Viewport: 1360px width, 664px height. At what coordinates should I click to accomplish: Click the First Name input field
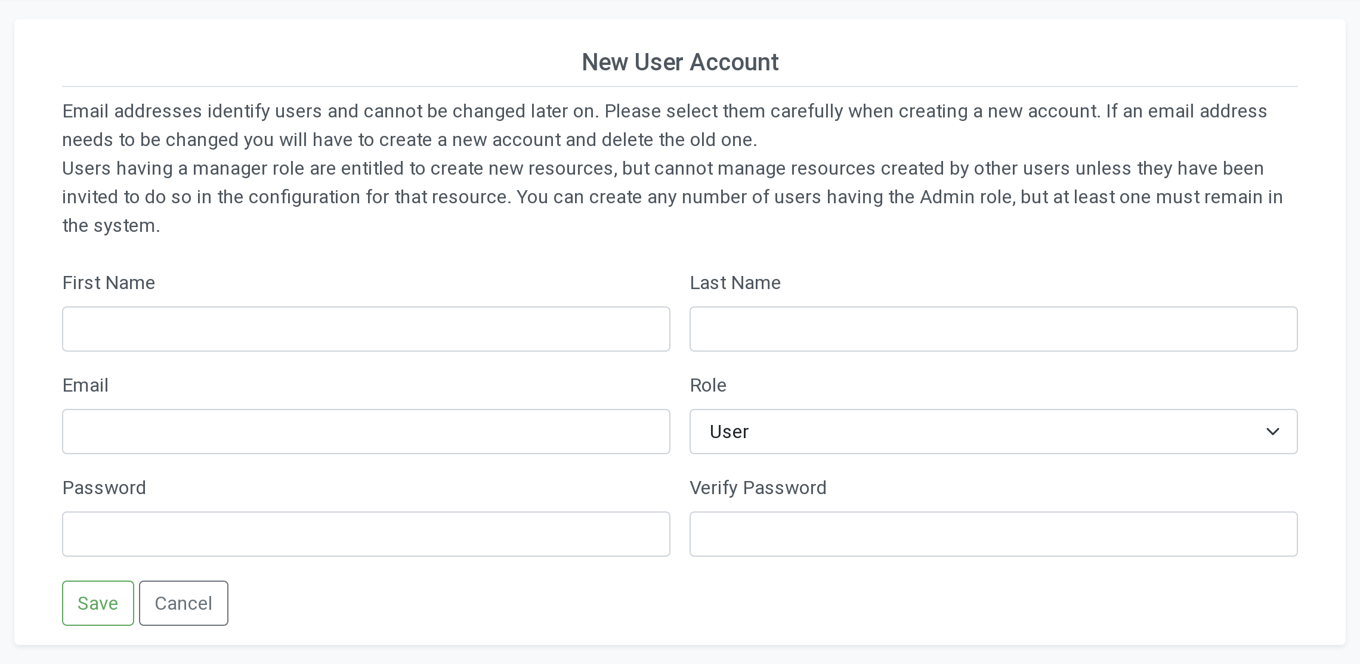(x=366, y=329)
